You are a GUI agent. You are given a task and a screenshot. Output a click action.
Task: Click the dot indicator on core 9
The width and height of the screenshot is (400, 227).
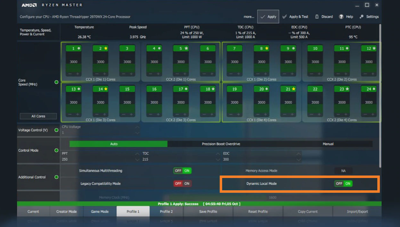pos(293,48)
